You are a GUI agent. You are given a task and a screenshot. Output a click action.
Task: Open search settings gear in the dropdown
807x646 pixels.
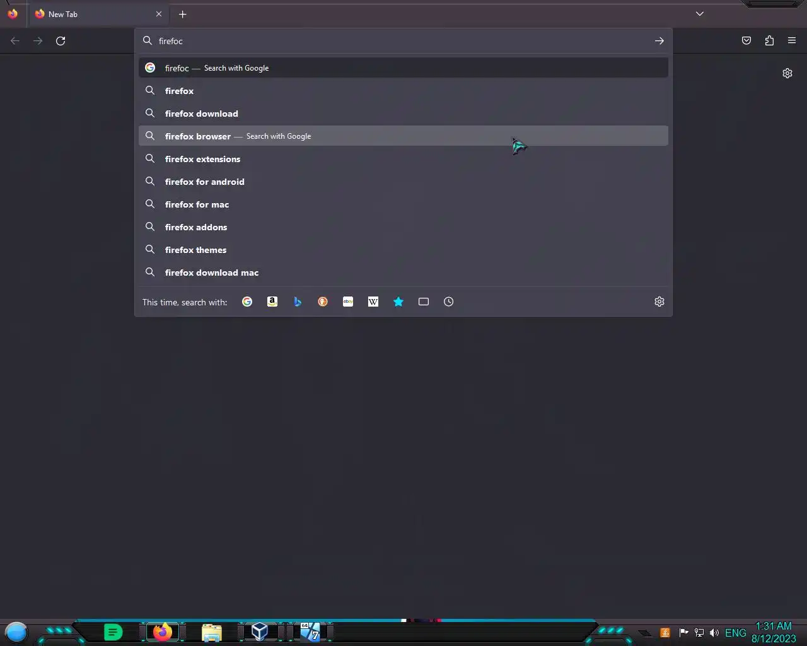tap(659, 302)
